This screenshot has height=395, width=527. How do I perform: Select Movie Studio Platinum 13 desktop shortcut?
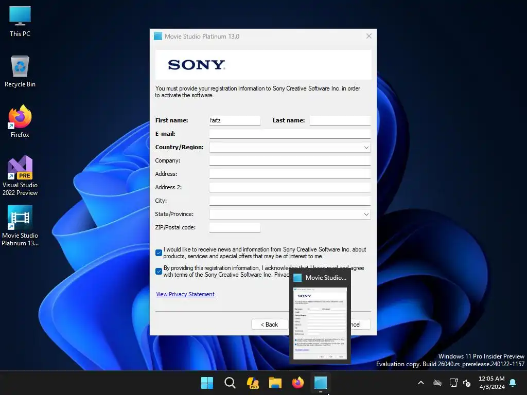point(20,226)
